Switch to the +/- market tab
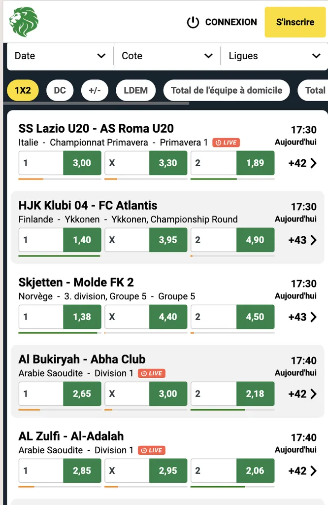The image size is (328, 505). pos(95,90)
